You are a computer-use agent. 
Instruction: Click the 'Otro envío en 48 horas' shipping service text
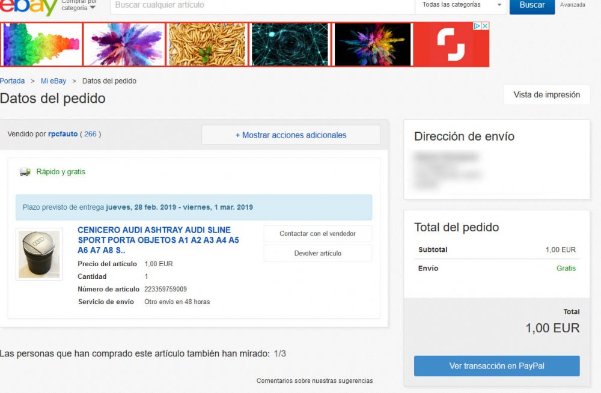click(x=177, y=302)
